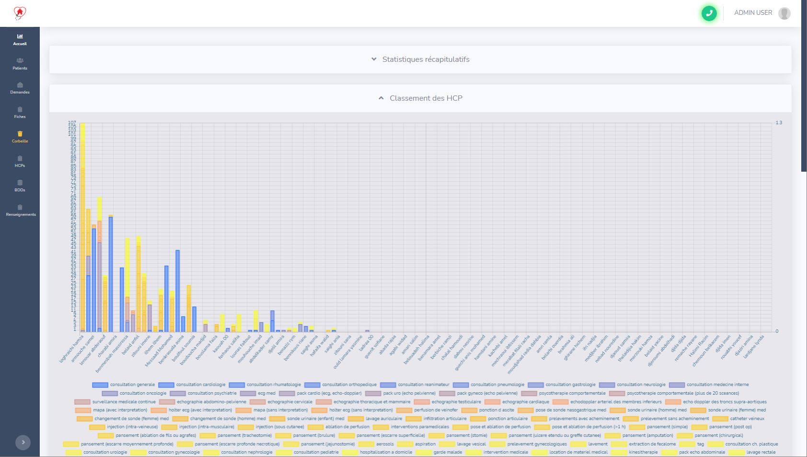
Task: Collapse the Classement des HCP panel
Action: (x=420, y=98)
